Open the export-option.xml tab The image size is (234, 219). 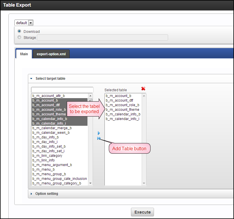(x=51, y=54)
